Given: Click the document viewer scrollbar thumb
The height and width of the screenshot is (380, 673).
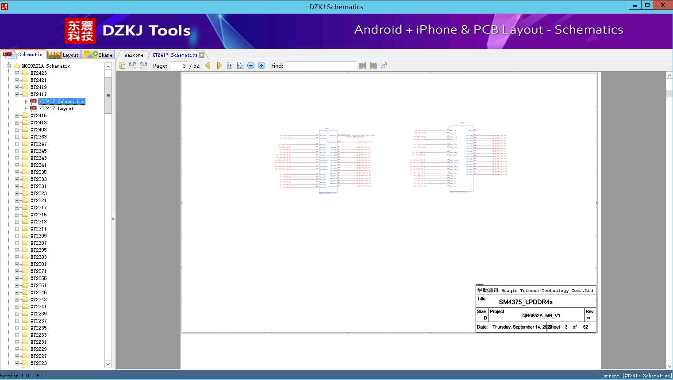Looking at the screenshot, I should [x=669, y=93].
